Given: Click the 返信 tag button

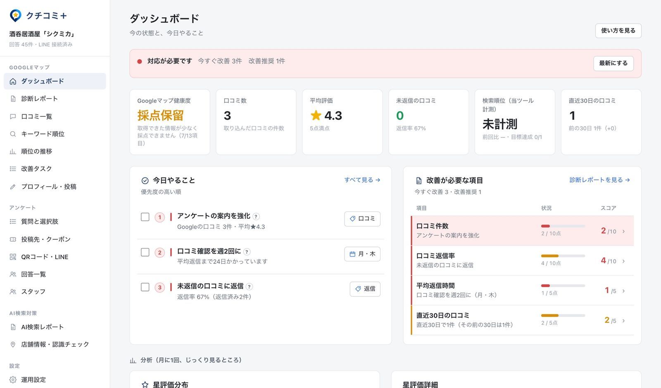Looking at the screenshot, I should (365, 289).
